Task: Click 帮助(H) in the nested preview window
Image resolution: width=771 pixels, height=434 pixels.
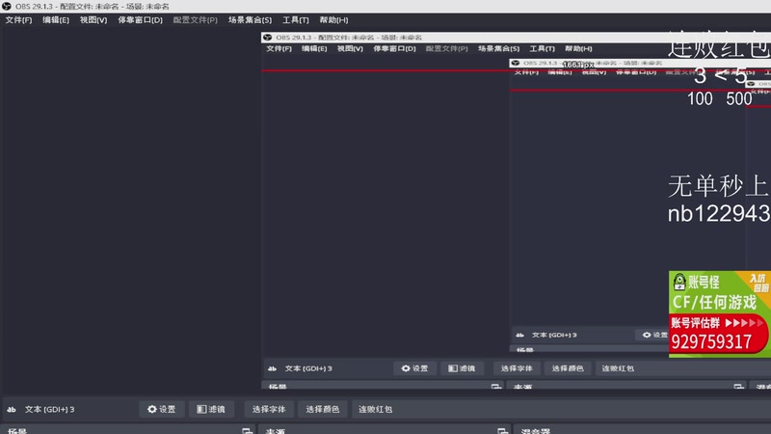Action: pos(578,49)
